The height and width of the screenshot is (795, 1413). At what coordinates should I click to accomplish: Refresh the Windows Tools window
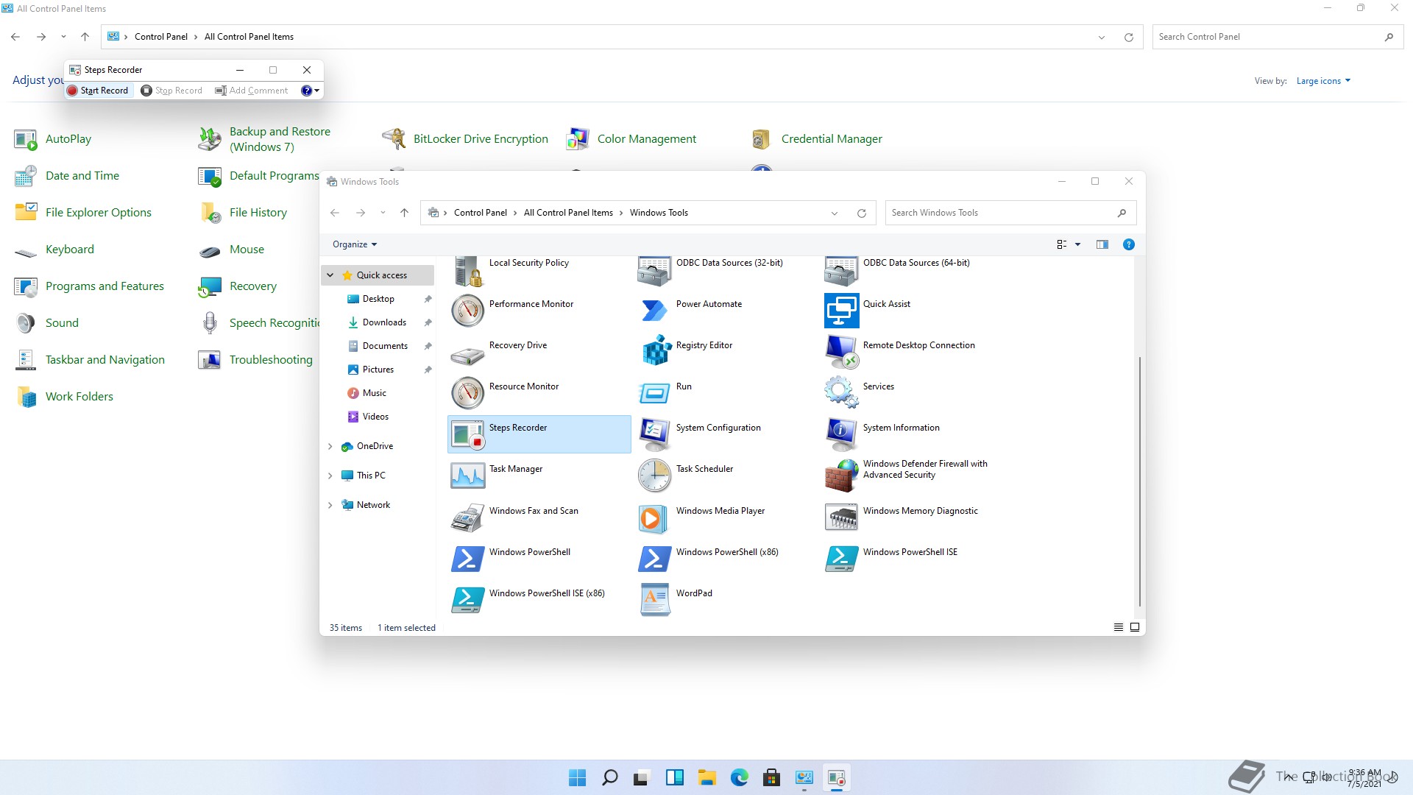(861, 213)
